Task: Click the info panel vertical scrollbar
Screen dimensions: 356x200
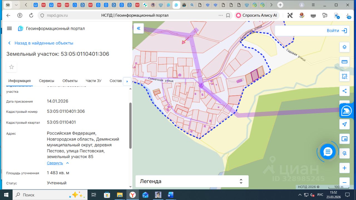Action: coord(130,125)
